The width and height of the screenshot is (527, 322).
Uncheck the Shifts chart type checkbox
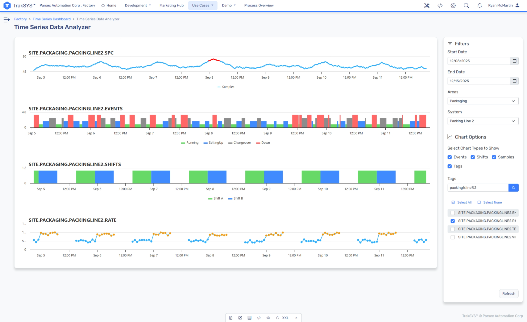473,157
